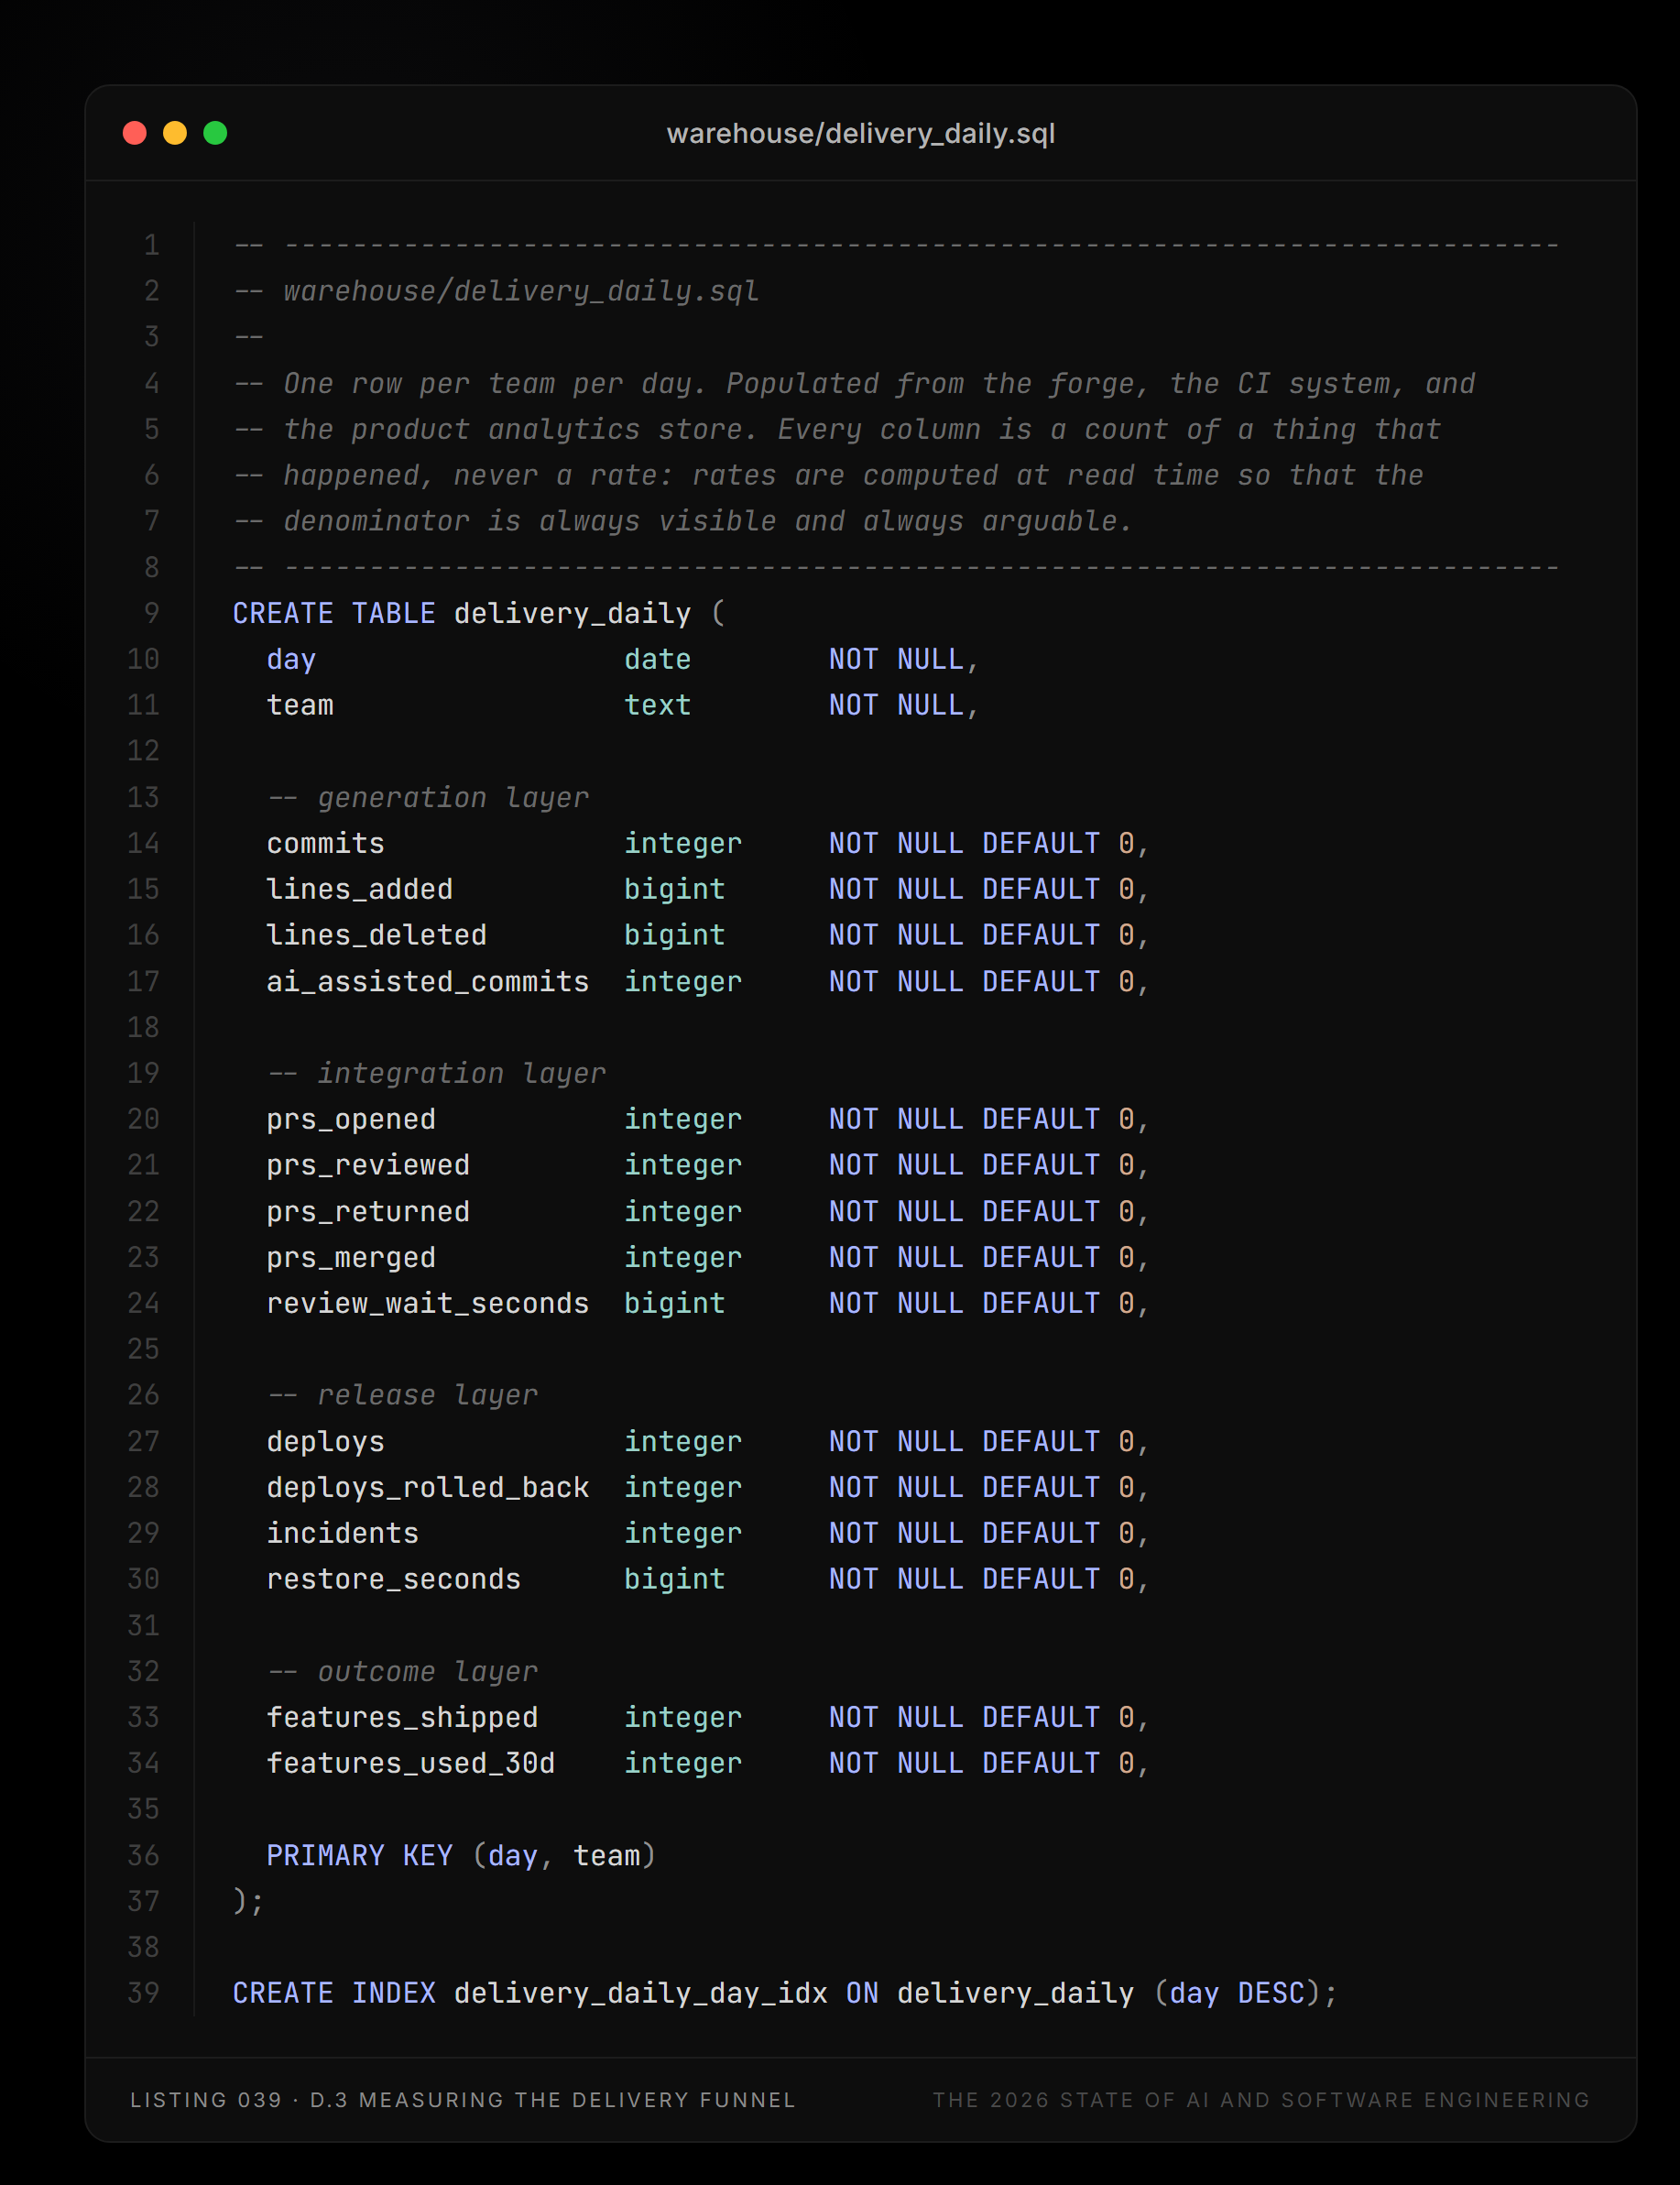Click the footer text 'THE 2026 STATE OF AI AND SOFTWARE ENGINEERING'

(x=1262, y=2100)
